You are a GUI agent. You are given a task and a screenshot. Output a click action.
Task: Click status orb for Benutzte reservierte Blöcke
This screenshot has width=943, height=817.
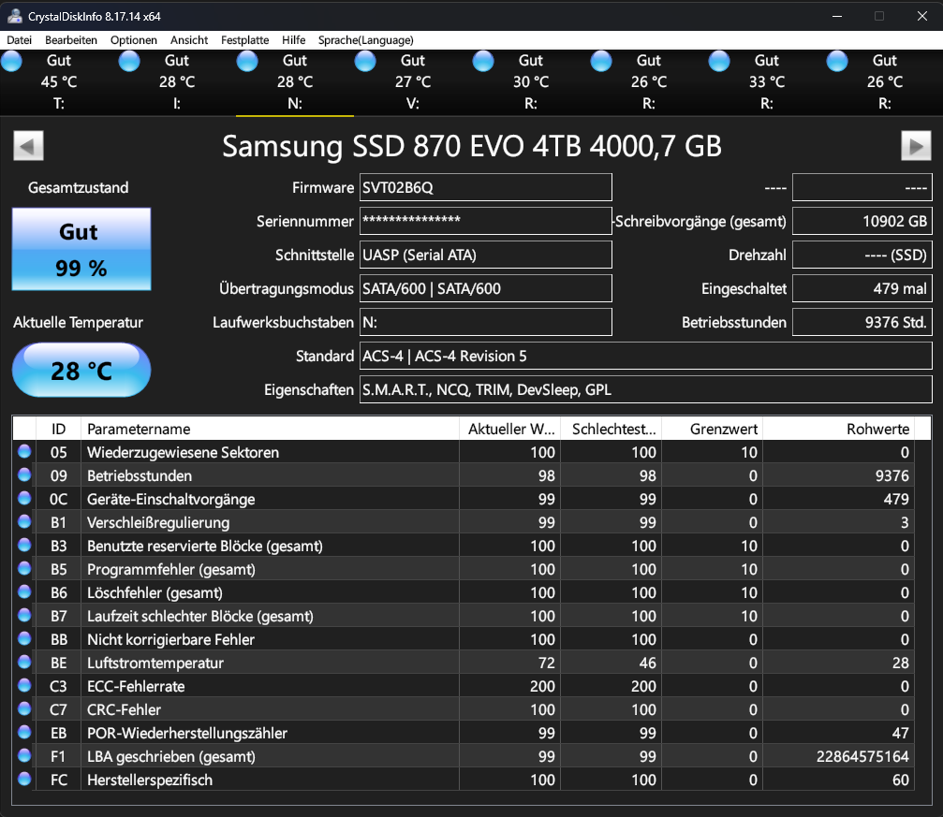(24, 545)
